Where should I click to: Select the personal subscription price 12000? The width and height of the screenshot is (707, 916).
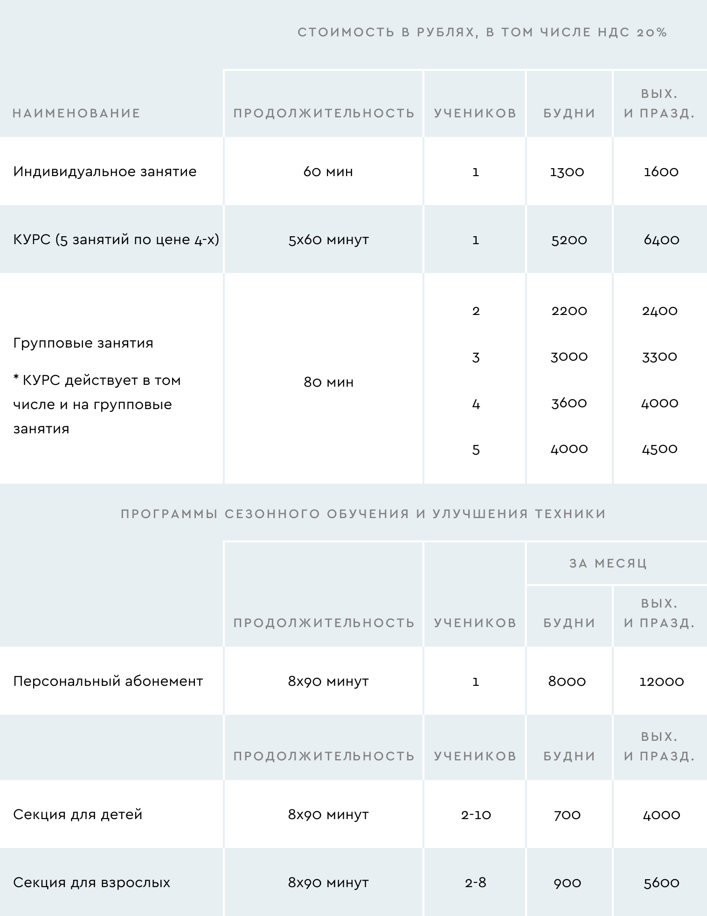(x=661, y=682)
